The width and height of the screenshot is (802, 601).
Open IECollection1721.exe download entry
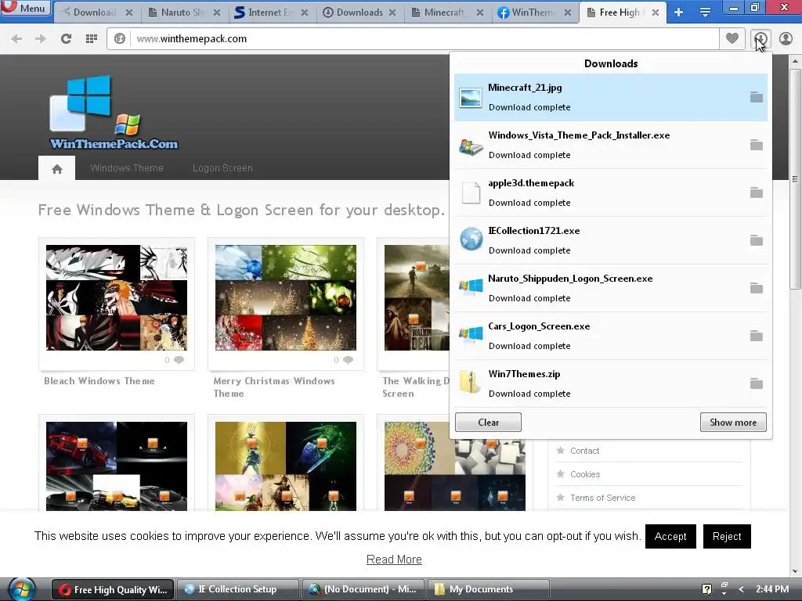611,240
